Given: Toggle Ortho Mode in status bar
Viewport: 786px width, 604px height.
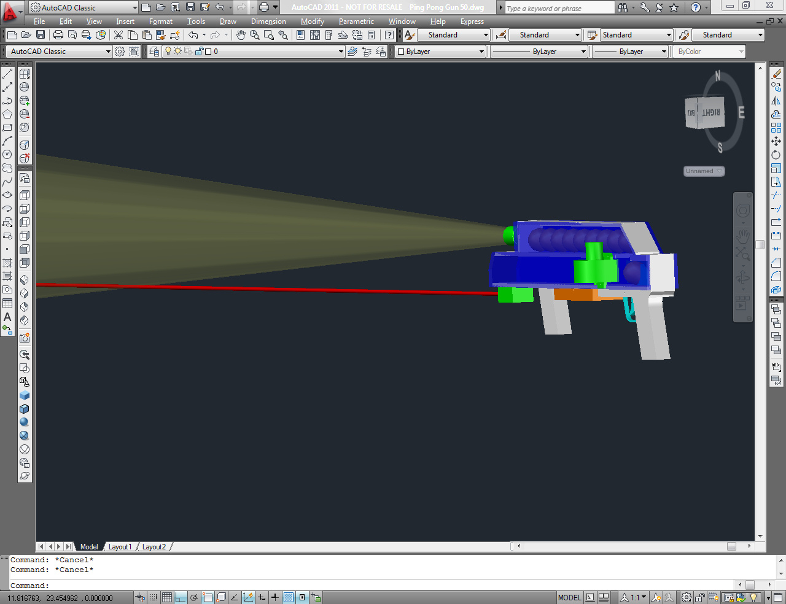Looking at the screenshot, I should 181,597.
